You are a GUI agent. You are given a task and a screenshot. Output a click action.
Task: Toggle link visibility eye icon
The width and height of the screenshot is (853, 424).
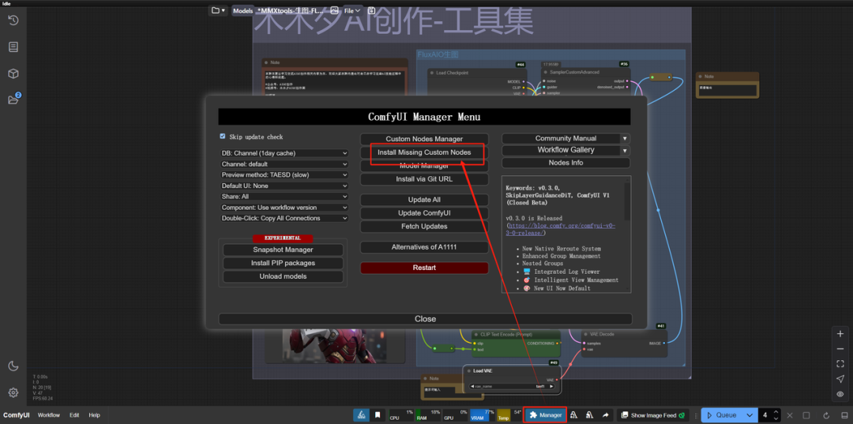(840, 394)
